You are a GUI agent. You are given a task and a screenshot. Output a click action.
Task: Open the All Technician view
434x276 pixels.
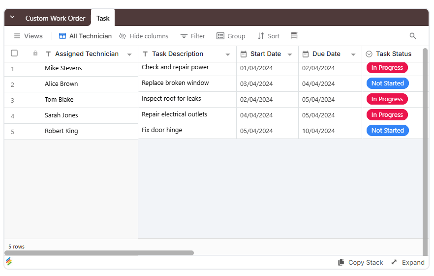[x=85, y=36]
